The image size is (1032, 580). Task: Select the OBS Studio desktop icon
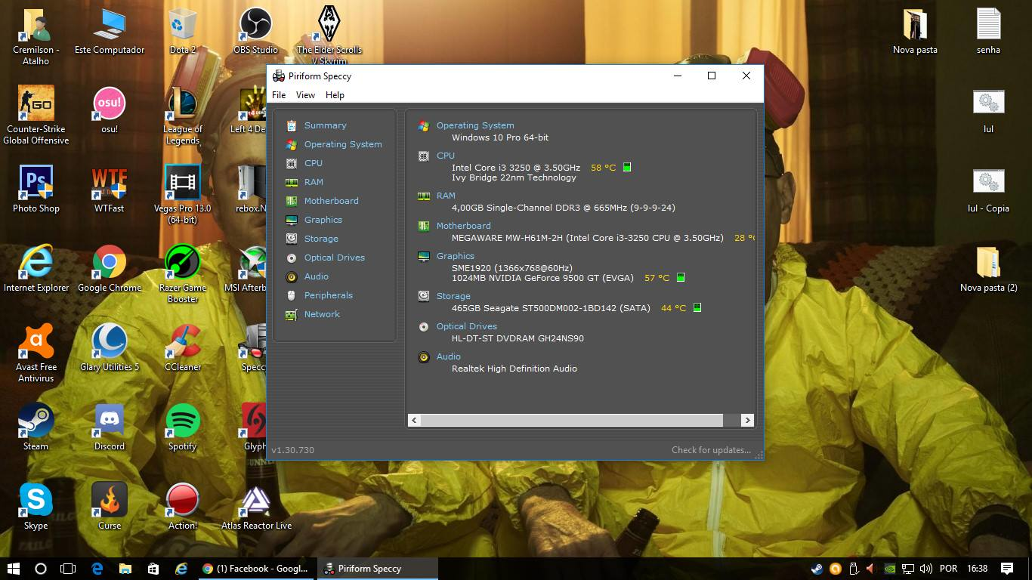255,32
